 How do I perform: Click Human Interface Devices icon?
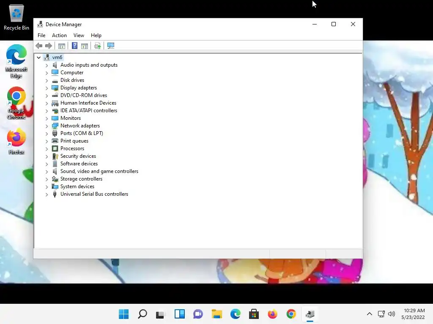(55, 103)
